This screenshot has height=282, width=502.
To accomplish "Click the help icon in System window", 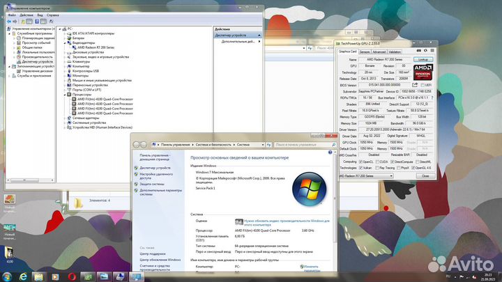I will pyautogui.click(x=330, y=152).
